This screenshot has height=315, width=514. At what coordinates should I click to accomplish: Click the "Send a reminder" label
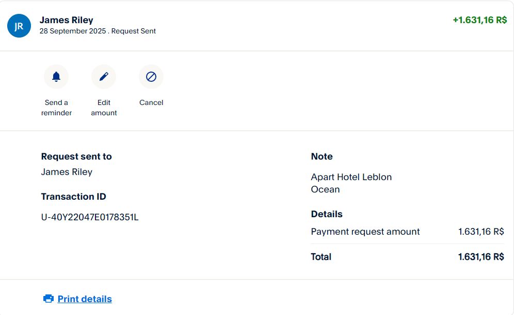(56, 108)
